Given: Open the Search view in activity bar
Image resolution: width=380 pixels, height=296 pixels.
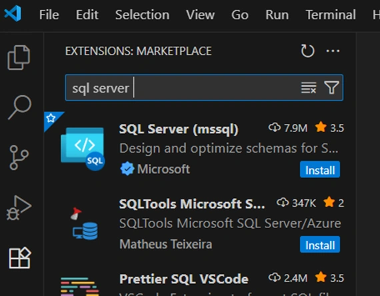Looking at the screenshot, I should tap(19, 107).
